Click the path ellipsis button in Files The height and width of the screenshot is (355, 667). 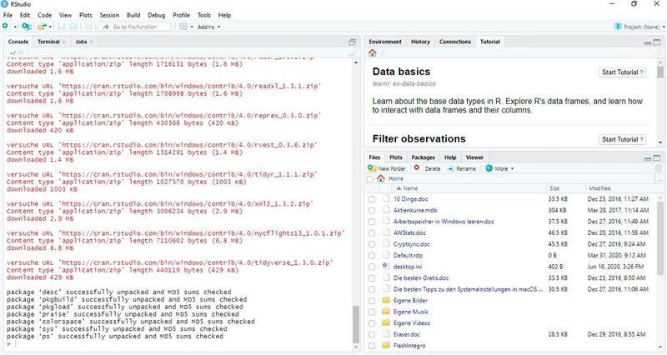[659, 179]
